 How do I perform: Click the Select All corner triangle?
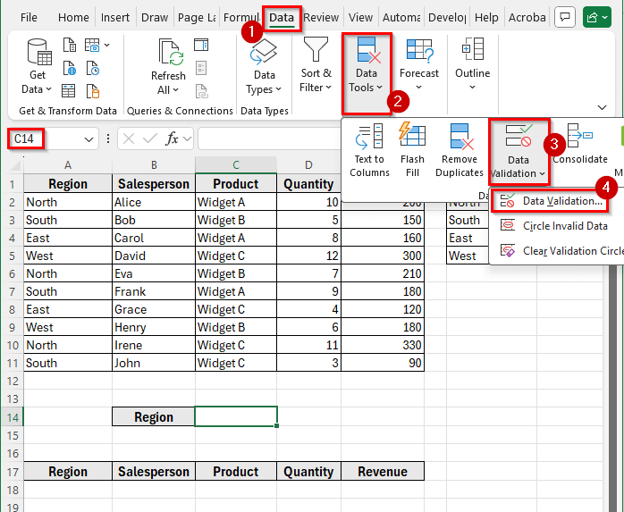[x=15, y=165]
